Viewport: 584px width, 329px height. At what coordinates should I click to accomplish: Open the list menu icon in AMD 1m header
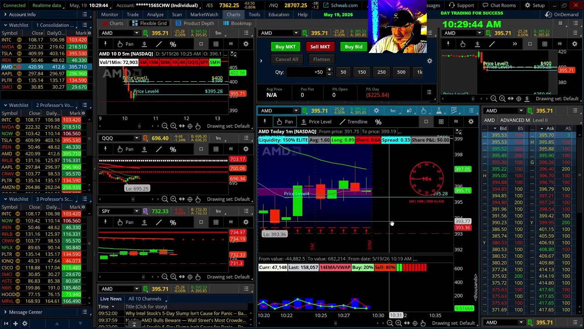[471, 111]
